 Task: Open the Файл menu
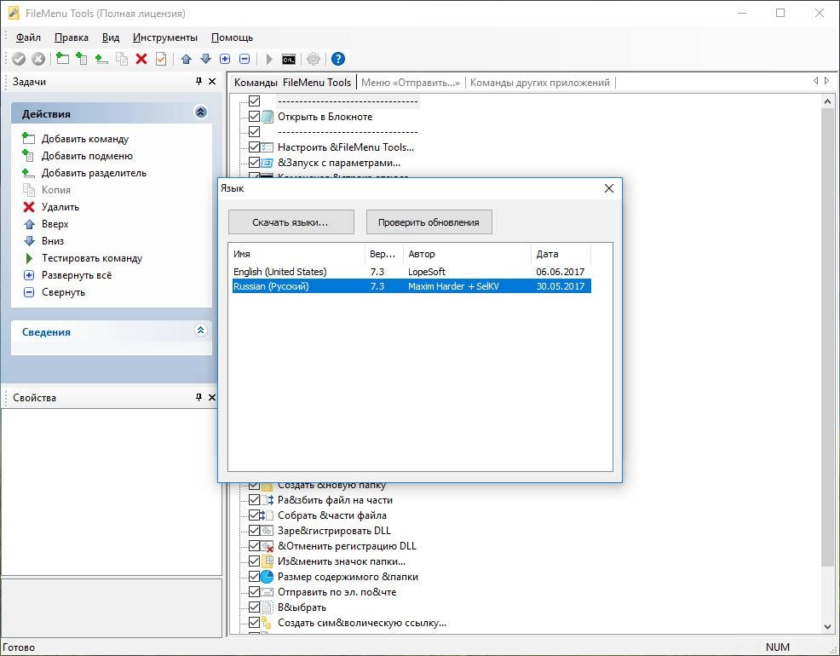point(28,37)
